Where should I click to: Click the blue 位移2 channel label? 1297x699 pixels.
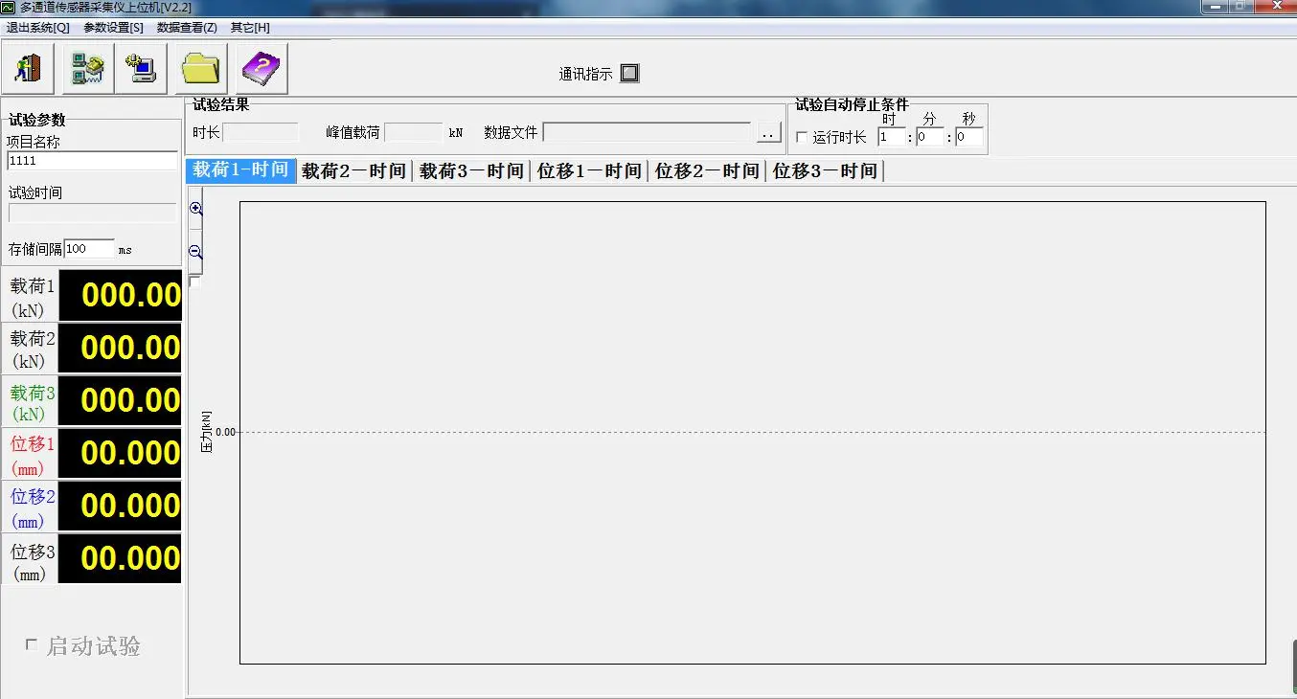(33, 497)
